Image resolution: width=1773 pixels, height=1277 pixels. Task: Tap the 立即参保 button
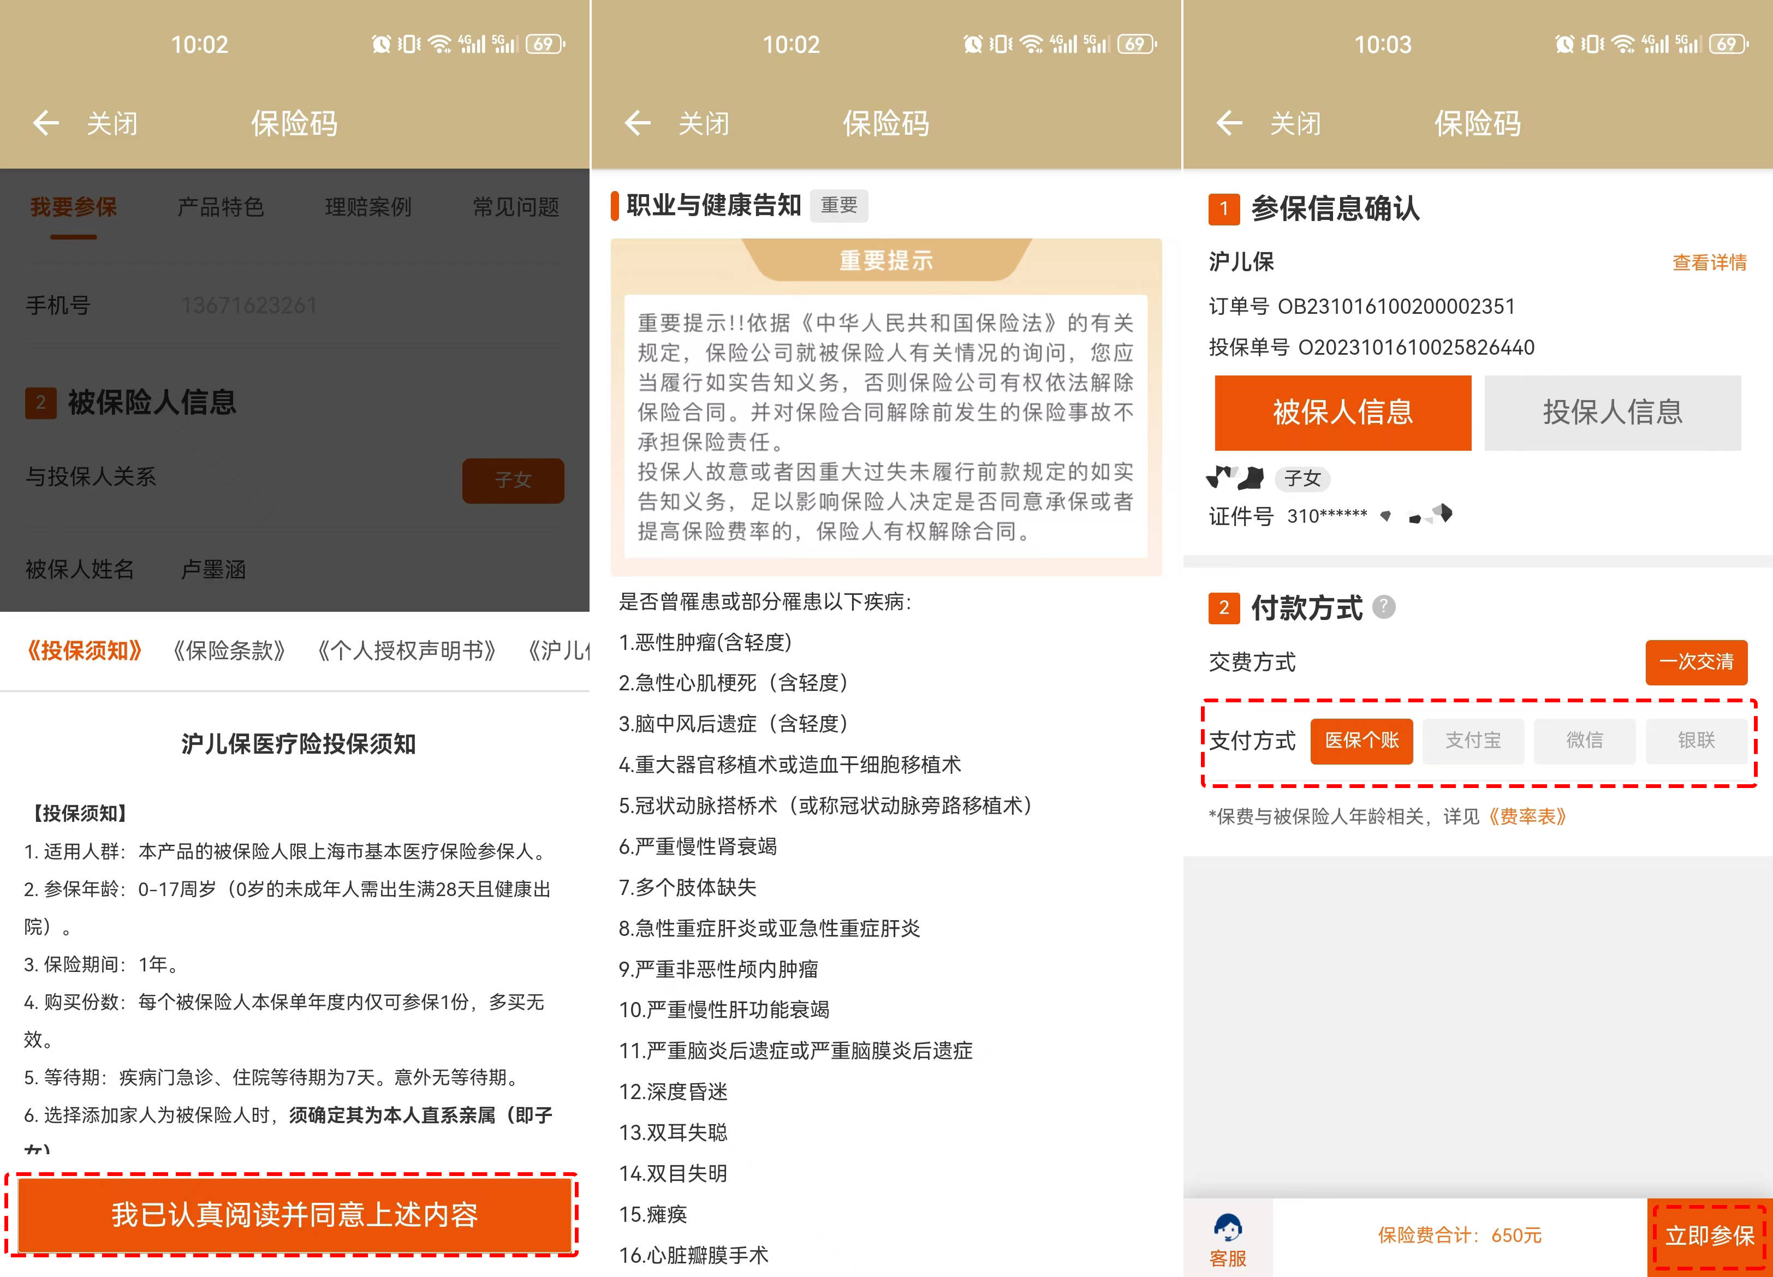pos(1710,1236)
